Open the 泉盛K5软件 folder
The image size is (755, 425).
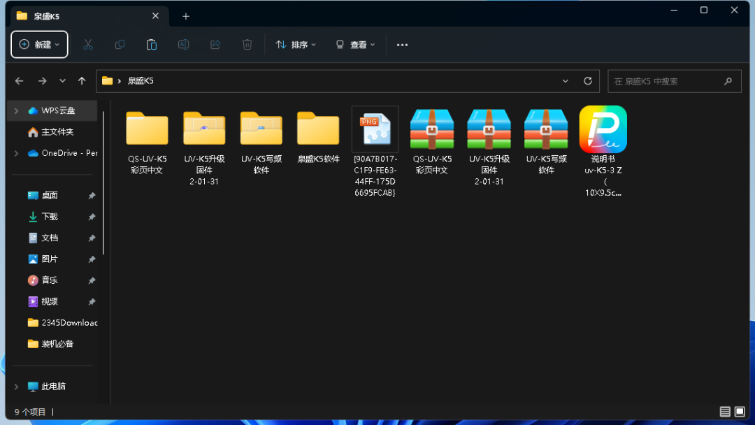(x=318, y=130)
